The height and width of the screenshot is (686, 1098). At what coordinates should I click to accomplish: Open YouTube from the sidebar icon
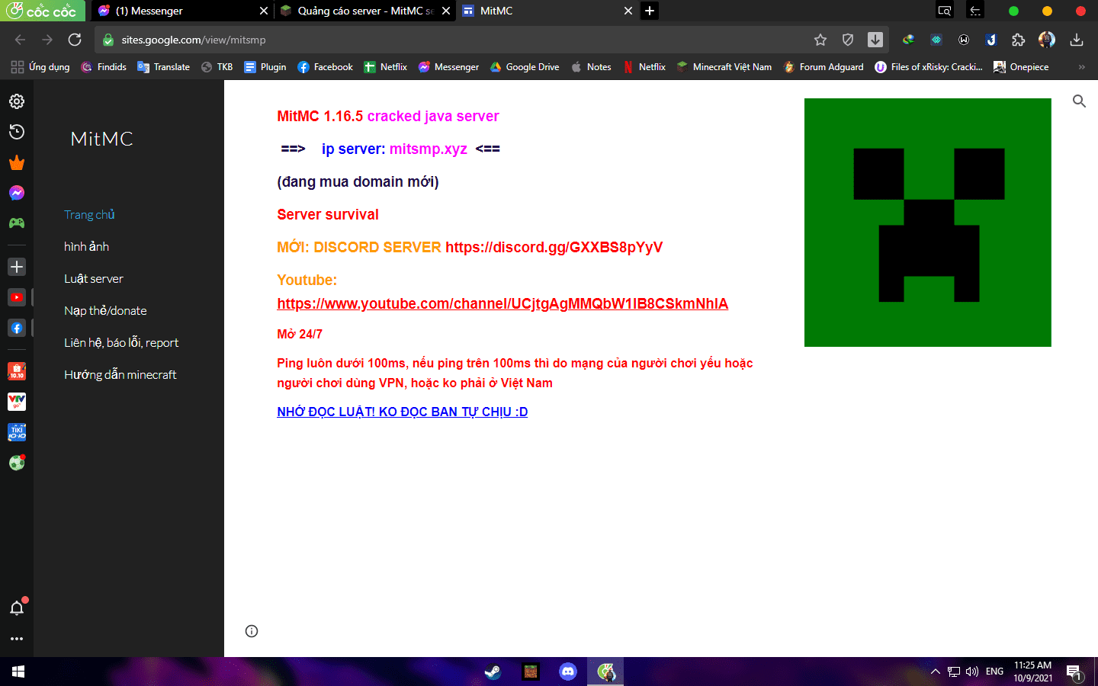point(17,297)
